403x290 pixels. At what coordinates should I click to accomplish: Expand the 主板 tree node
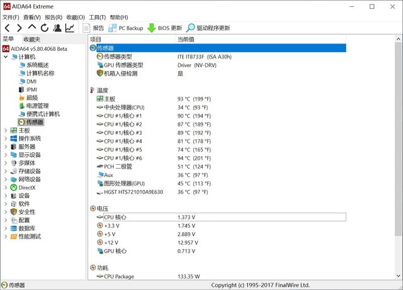coord(6,130)
